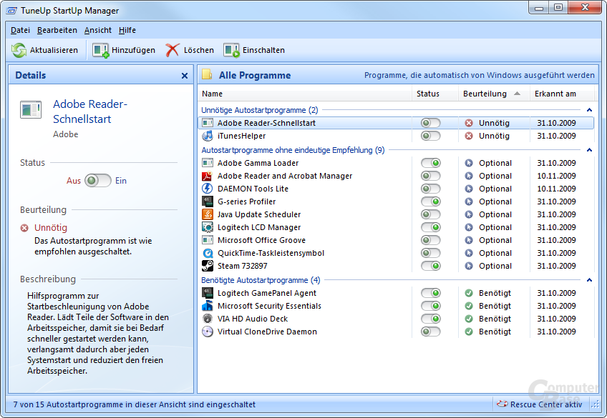Collapse the Benötigte Autostartprogramme group
The height and width of the screenshot is (418, 607).
pos(589,280)
